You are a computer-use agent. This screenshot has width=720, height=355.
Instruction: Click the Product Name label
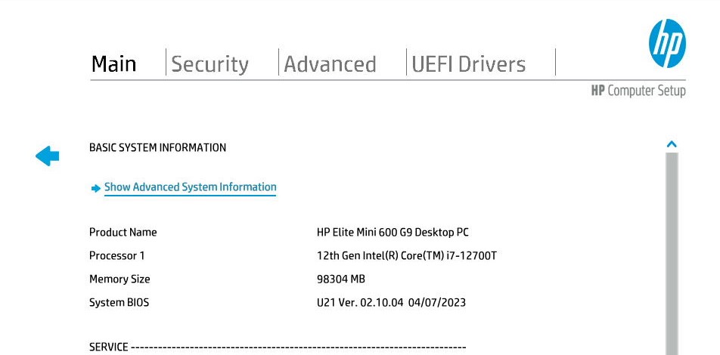(123, 233)
